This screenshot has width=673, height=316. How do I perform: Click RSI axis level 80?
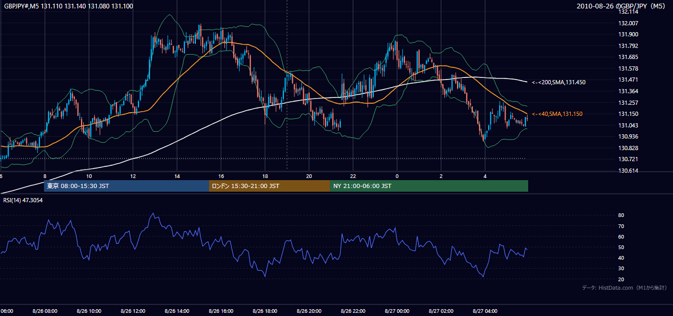coord(621,215)
